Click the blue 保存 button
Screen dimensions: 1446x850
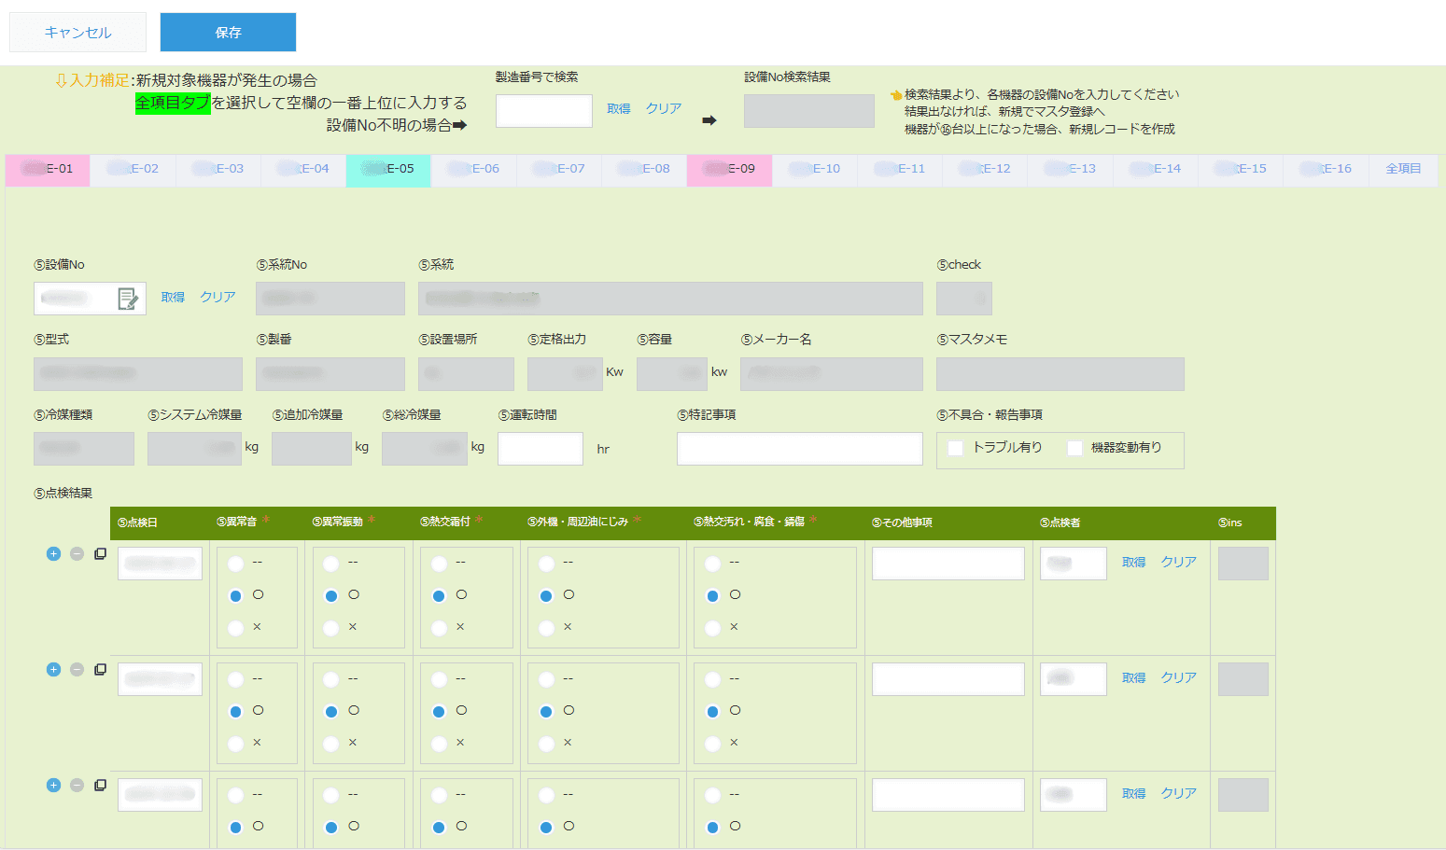(228, 32)
